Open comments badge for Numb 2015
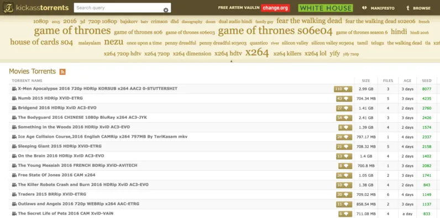This screenshot has height=218, width=440. [344, 99]
